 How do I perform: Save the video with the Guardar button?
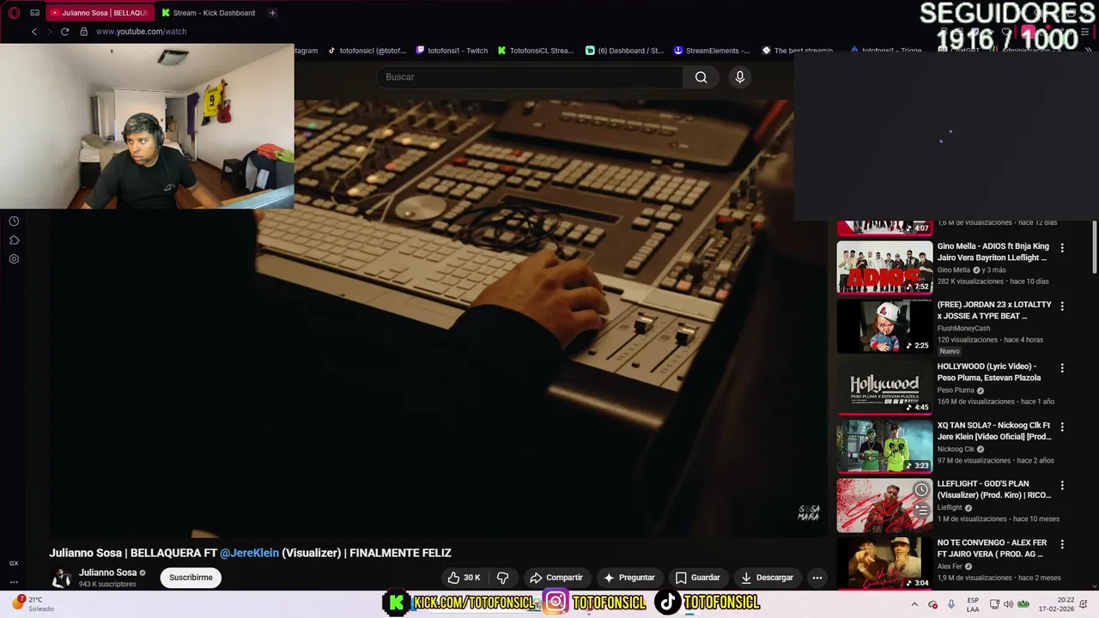[x=698, y=578]
